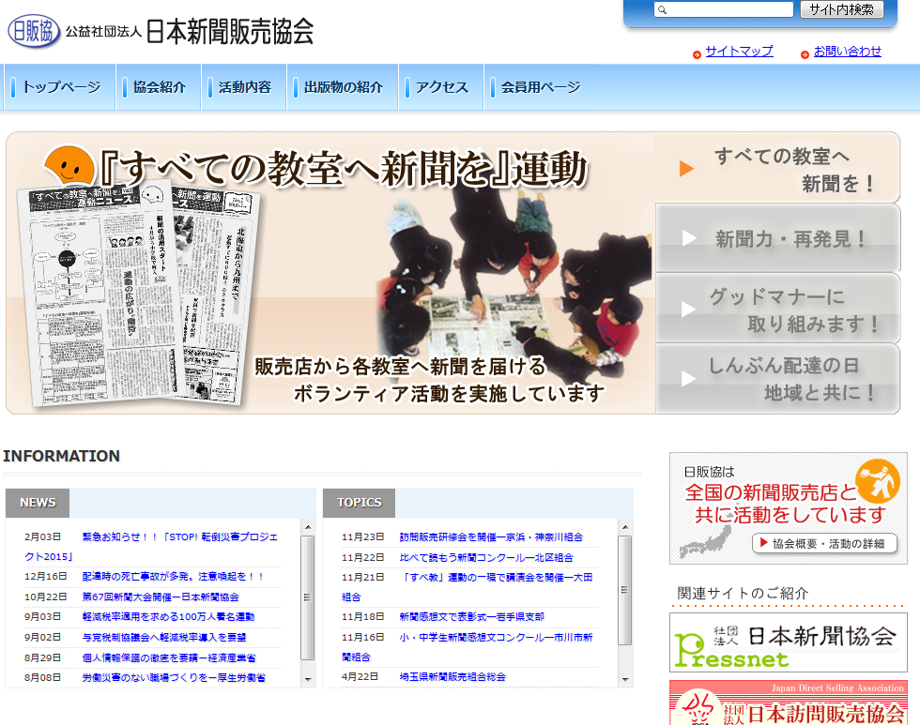Select the NEWS tab header
920x725 pixels.
tap(38, 503)
